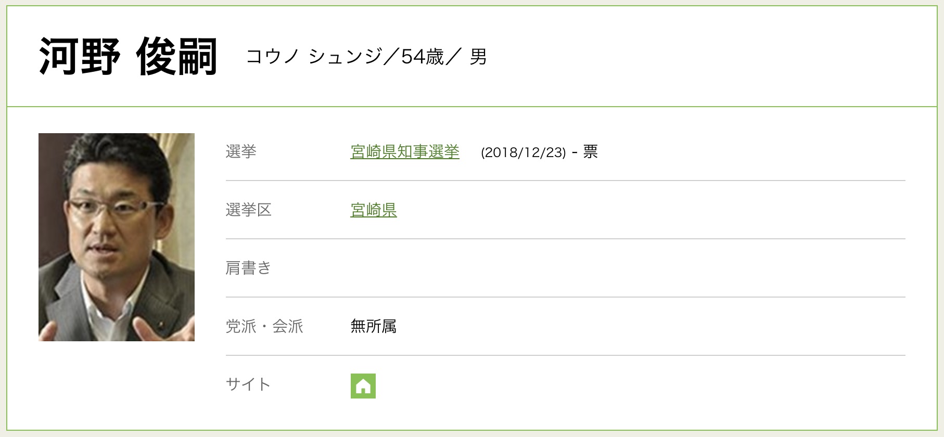This screenshot has width=944, height=437.
Task: Follow the 宮崎県 district link
Action: 374,210
